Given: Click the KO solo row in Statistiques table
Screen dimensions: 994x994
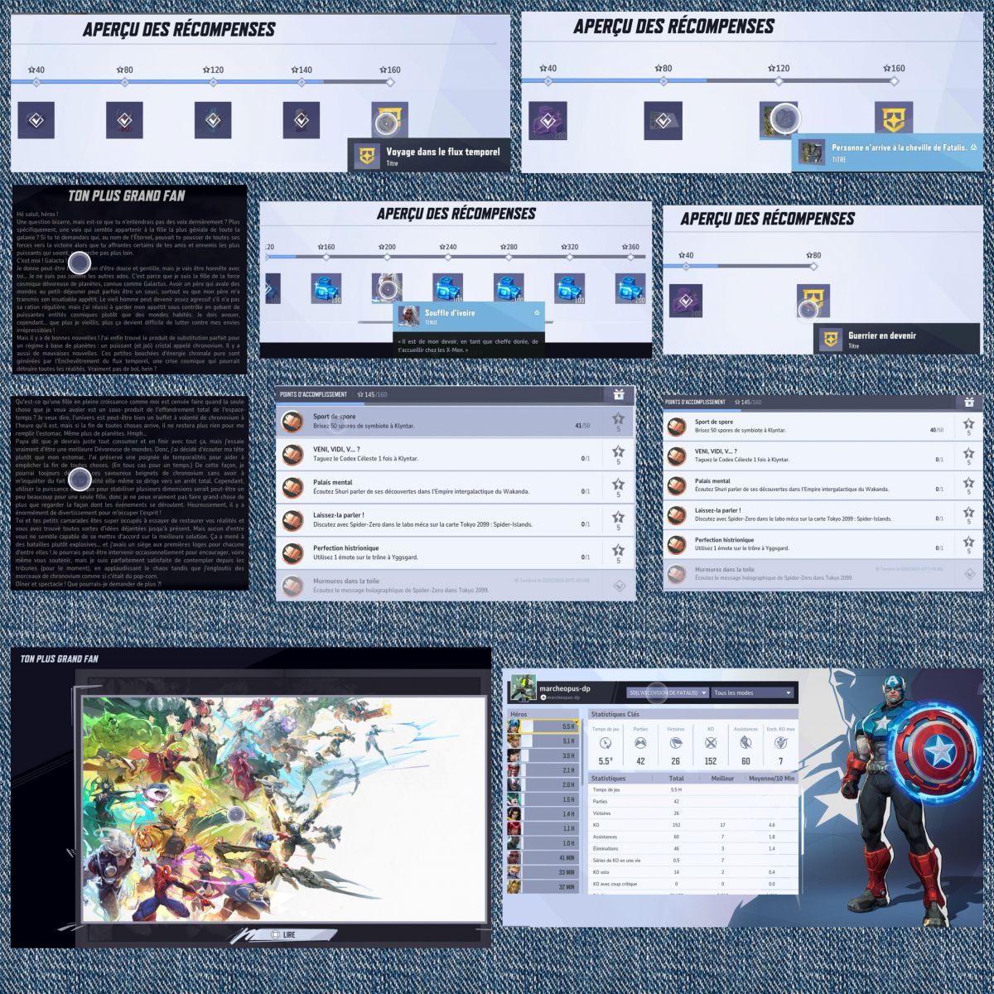Looking at the screenshot, I should click(693, 872).
